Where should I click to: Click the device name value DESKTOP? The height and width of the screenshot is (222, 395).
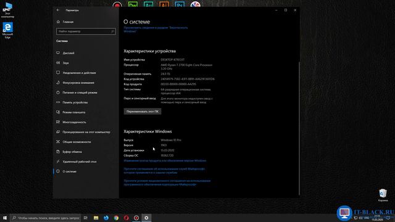[x=173, y=60]
